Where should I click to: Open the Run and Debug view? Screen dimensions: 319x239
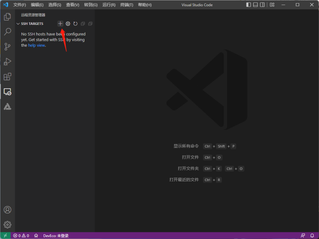(x=7, y=61)
